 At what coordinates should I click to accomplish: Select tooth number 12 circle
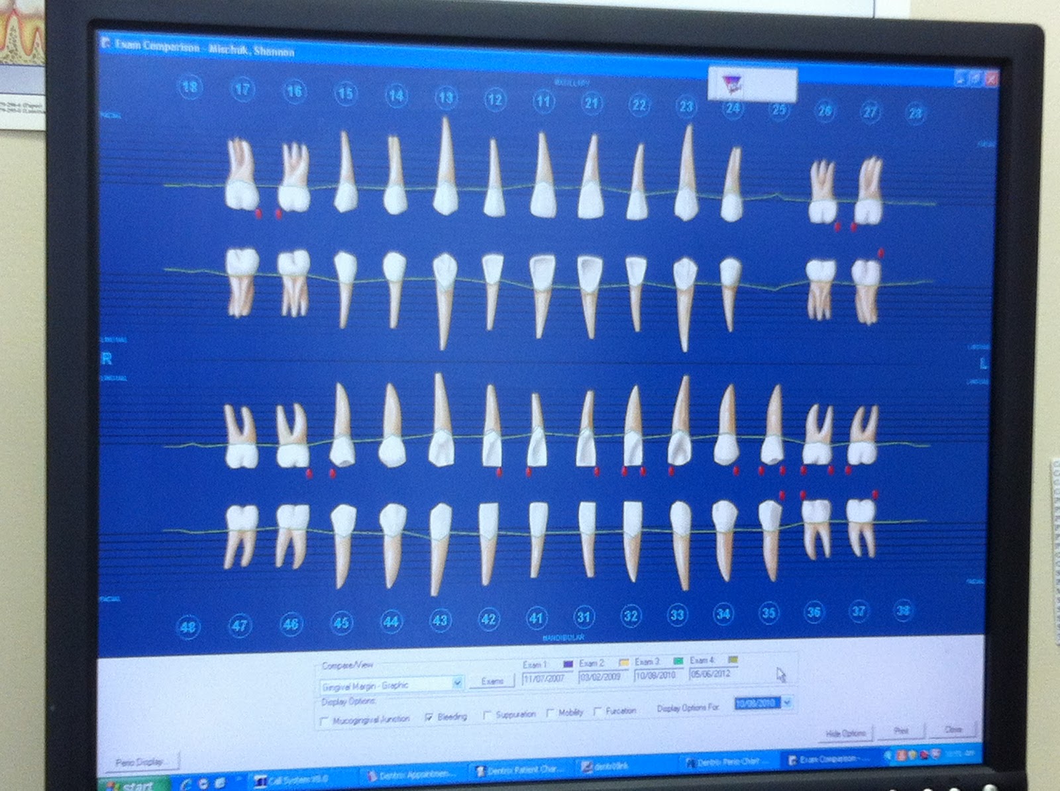pos(495,100)
